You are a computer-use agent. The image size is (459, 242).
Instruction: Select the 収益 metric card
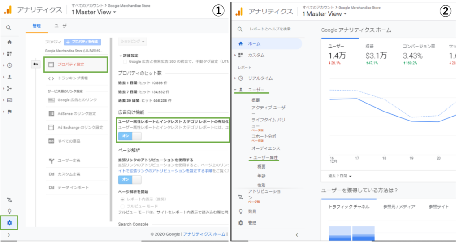377,54
